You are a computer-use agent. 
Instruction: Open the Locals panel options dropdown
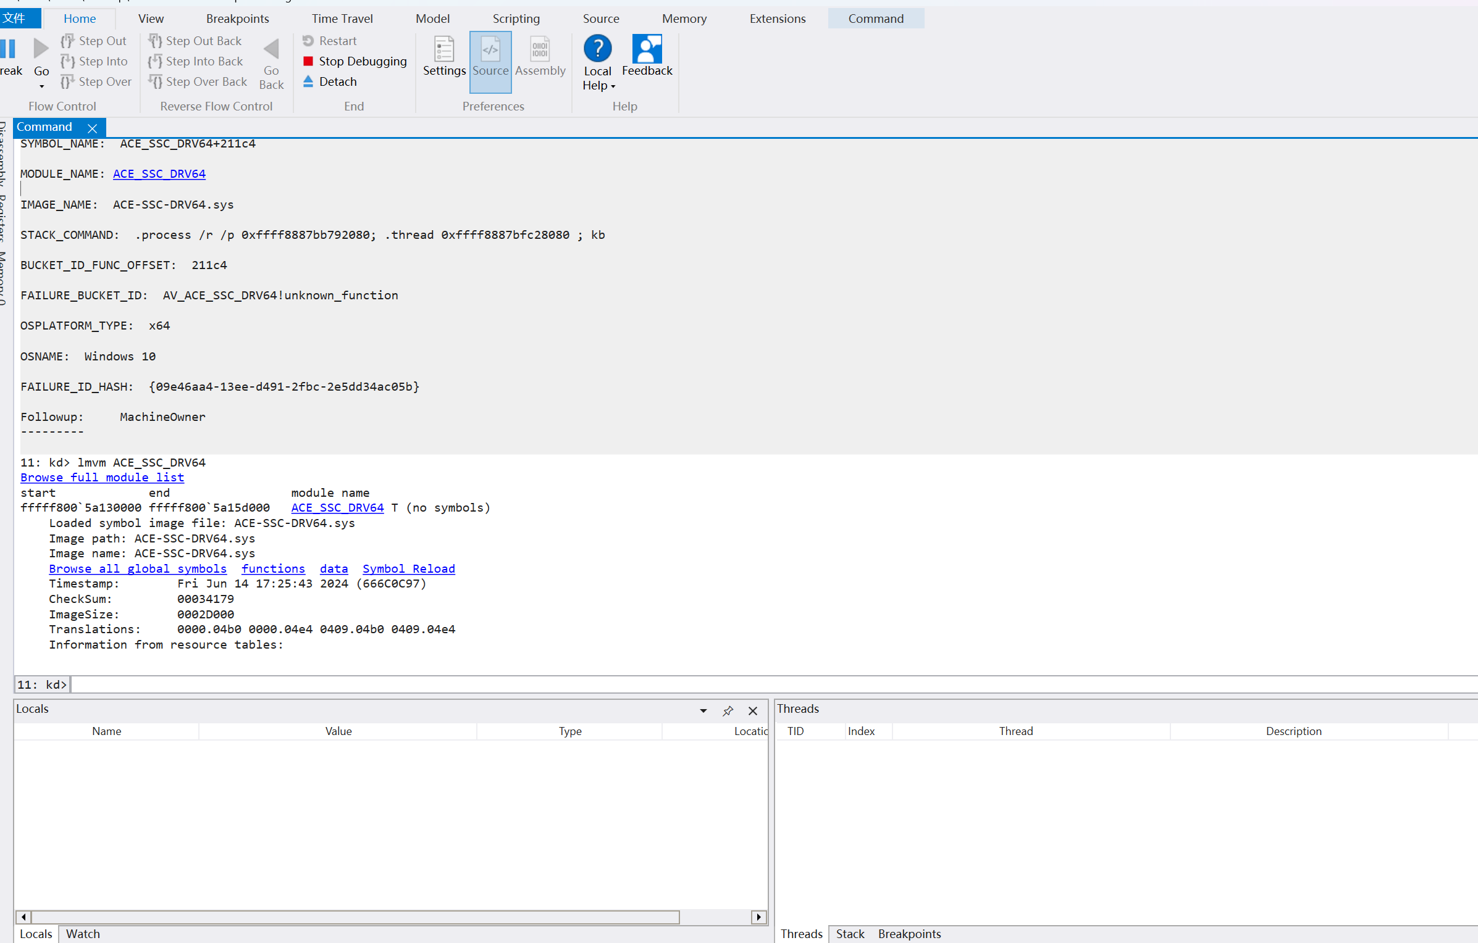[703, 711]
